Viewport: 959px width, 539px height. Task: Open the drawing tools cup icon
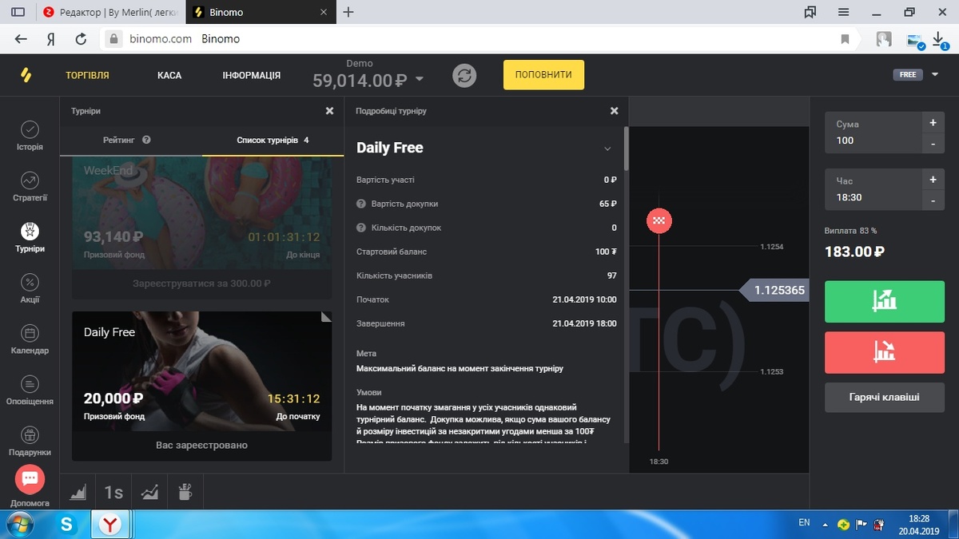pos(185,493)
